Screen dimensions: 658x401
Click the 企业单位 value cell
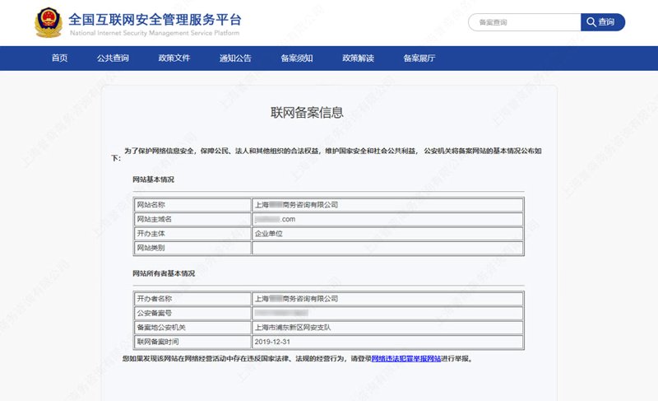pos(387,234)
